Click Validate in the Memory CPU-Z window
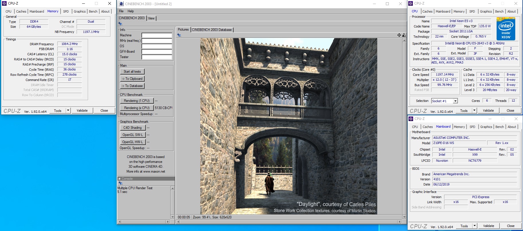This screenshot has height=231, width=523. (x=82, y=110)
